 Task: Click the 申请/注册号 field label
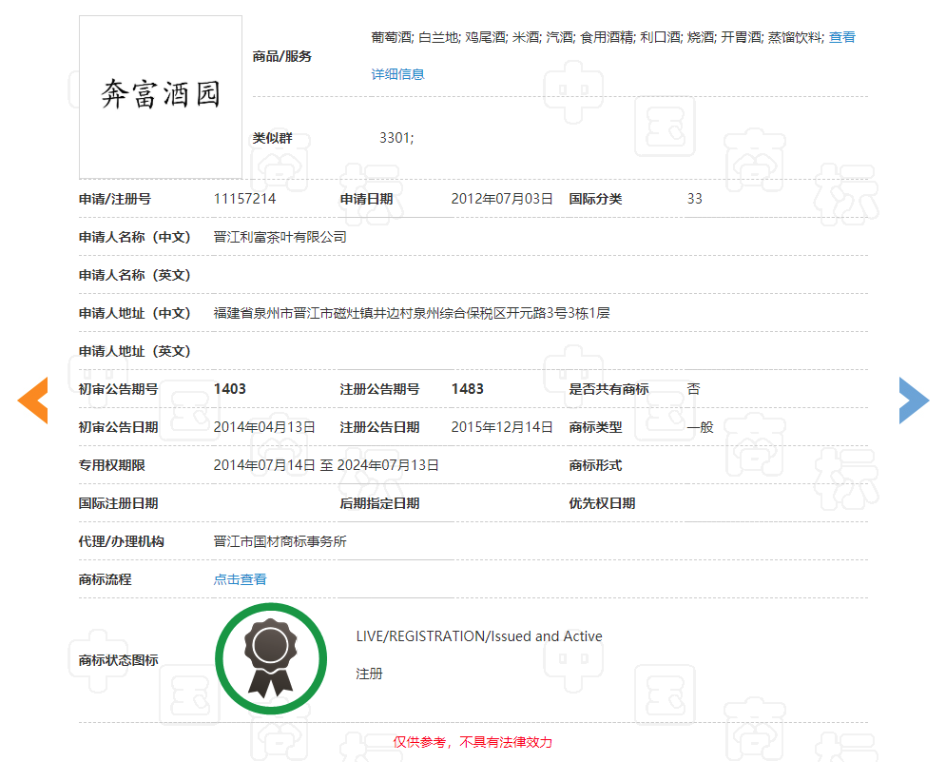115,199
